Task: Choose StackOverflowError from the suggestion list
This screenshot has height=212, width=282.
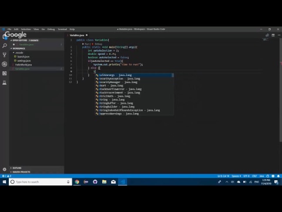Action: 135,89
